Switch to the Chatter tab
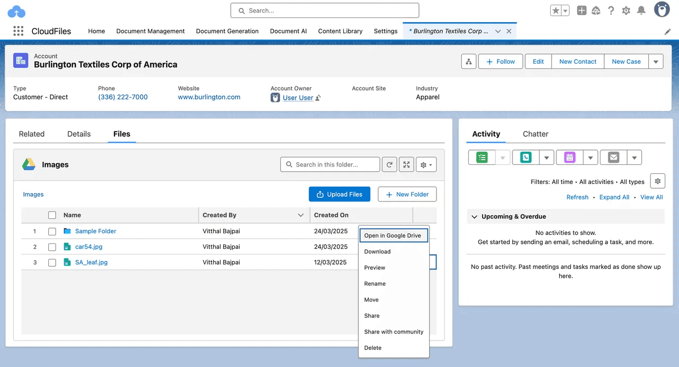 click(535, 134)
